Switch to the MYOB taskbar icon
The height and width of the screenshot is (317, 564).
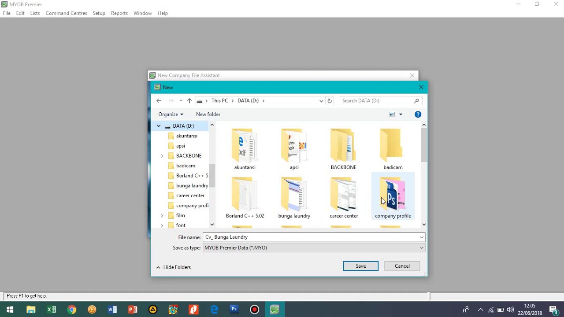click(275, 310)
